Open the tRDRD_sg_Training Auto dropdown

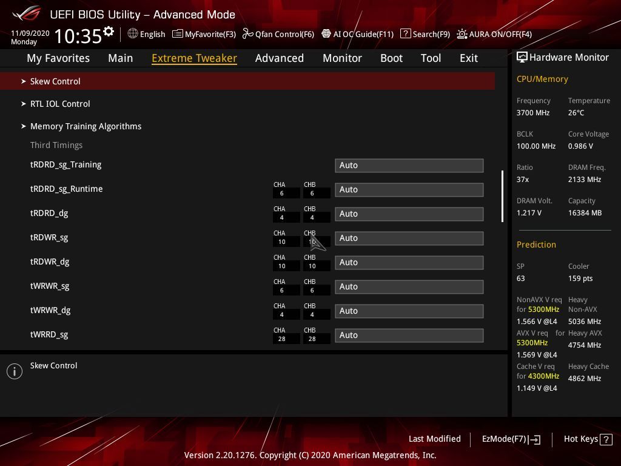pyautogui.click(x=409, y=166)
